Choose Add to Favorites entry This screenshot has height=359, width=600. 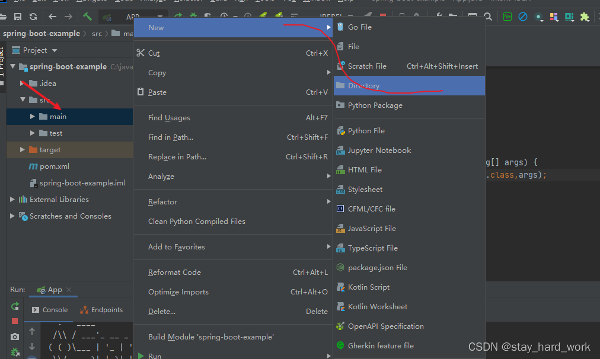pyautogui.click(x=233, y=246)
